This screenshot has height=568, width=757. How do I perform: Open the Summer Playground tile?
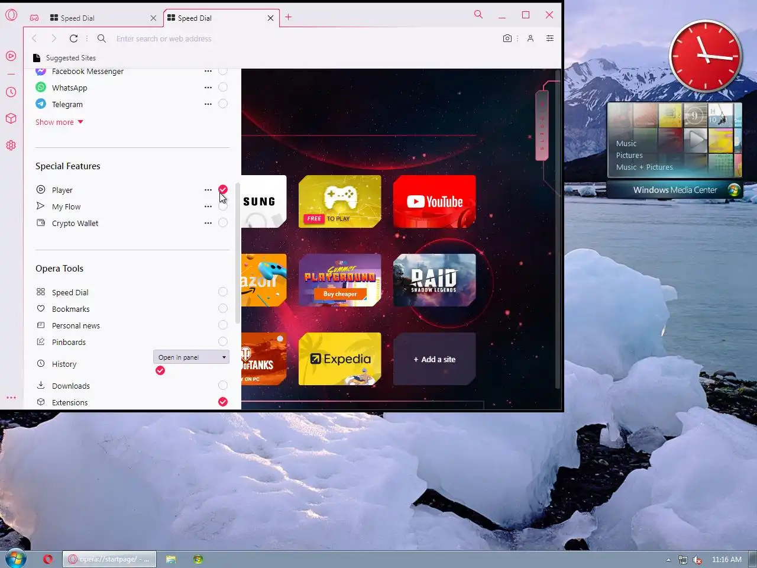[340, 280]
